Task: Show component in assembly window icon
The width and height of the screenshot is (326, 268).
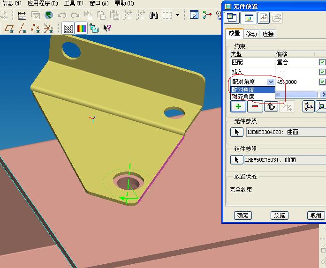Action: click(x=249, y=18)
